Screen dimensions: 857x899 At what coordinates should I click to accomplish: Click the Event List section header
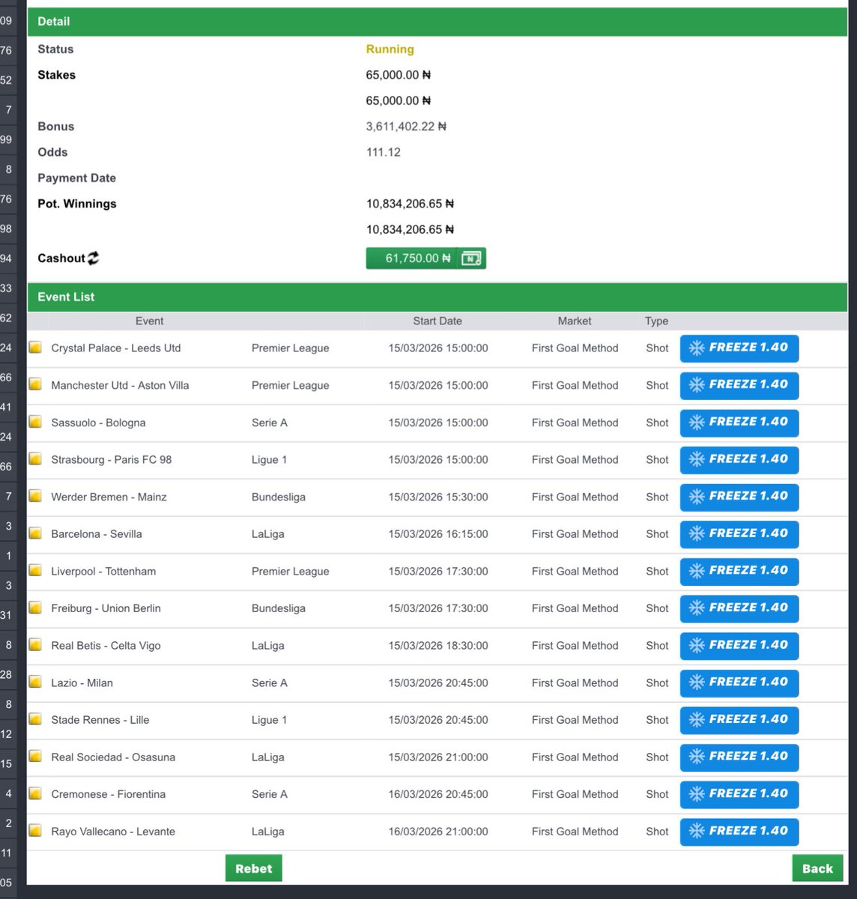click(437, 297)
